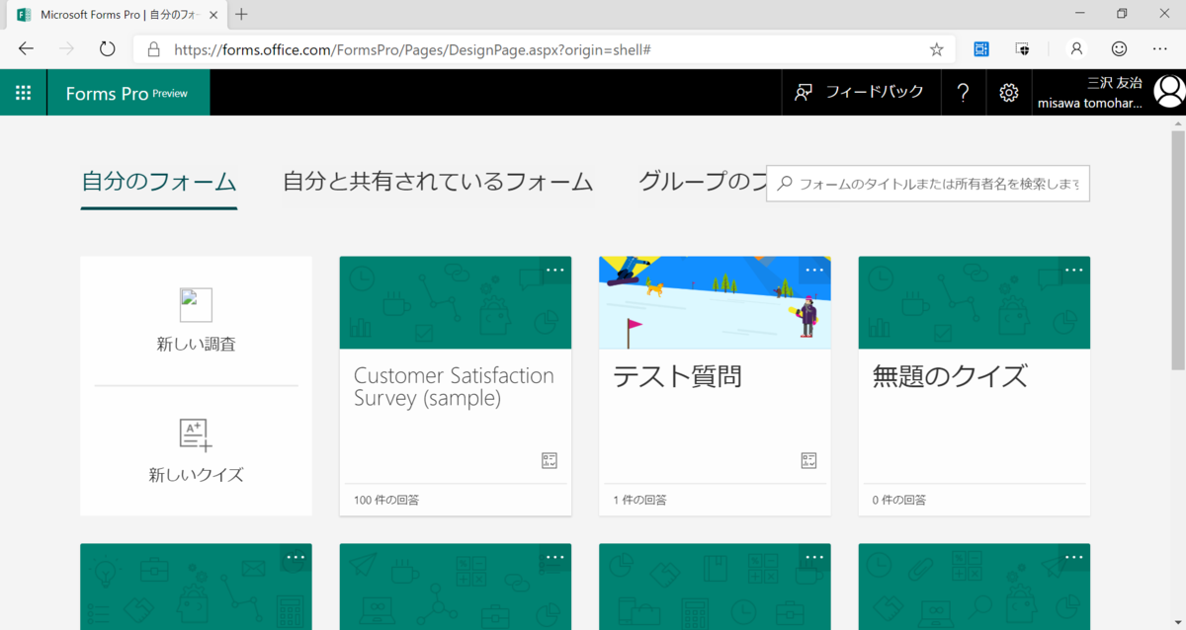
Task: Click the search magnifier icon
Action: 785,183
